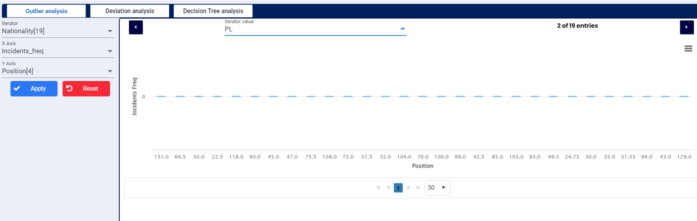This screenshot has width=697, height=221.
Task: Click the 104.0 position axis label
Action: (404, 157)
